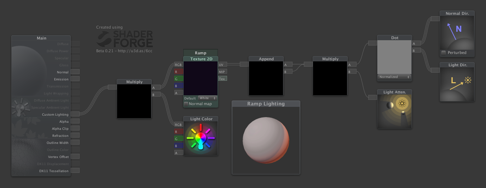
Task: Click the Shader Forge logo
Action: 125,39
